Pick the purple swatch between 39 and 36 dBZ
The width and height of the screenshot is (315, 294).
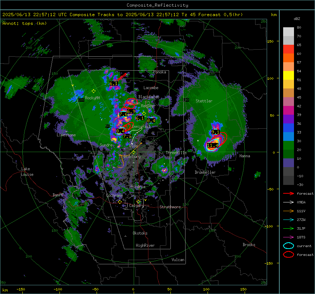(x=288, y=119)
